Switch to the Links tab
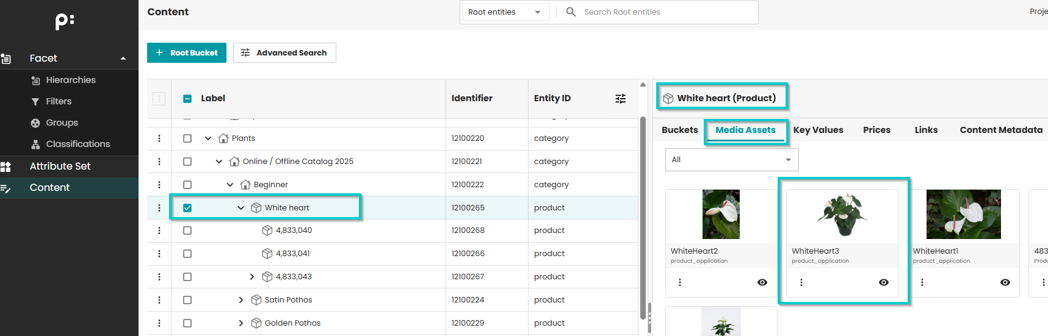The height and width of the screenshot is (336, 1048). tap(926, 130)
